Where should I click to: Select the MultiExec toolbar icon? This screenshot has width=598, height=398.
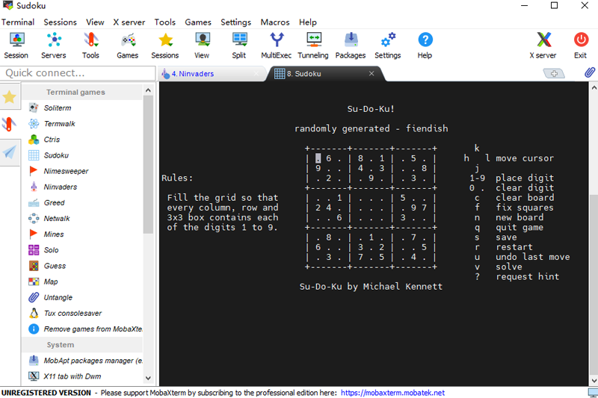[x=277, y=46]
